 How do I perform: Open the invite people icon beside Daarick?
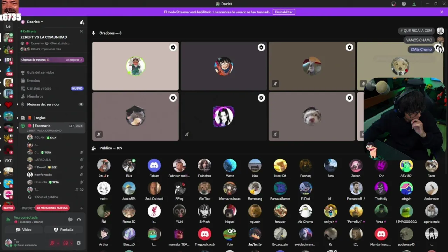(x=82, y=22)
